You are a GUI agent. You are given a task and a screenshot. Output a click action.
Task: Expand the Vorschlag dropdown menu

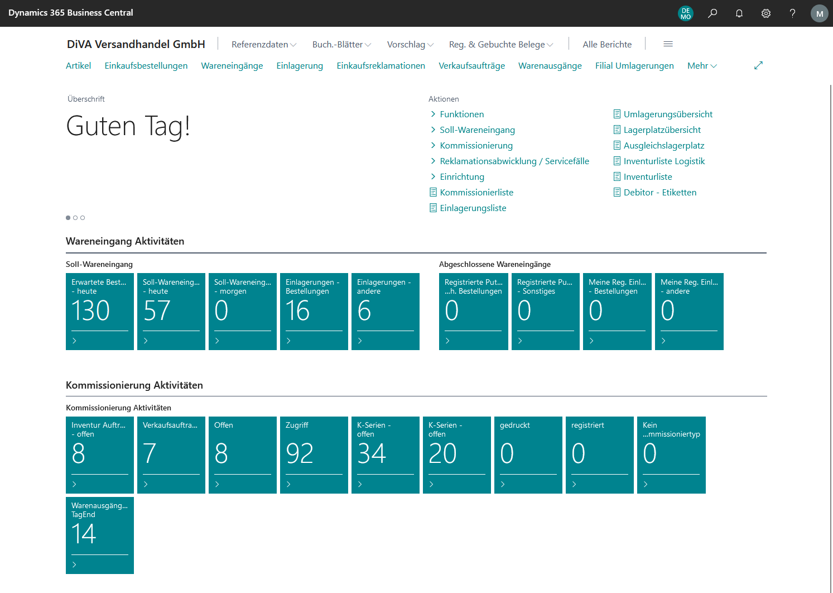[x=410, y=44]
